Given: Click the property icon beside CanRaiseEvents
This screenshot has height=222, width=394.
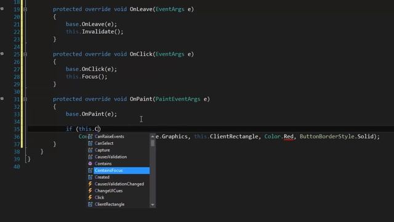Looking at the screenshot, I should [x=90, y=136].
